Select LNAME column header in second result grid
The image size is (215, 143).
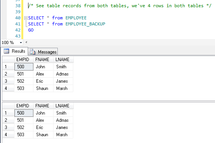pos(63,106)
